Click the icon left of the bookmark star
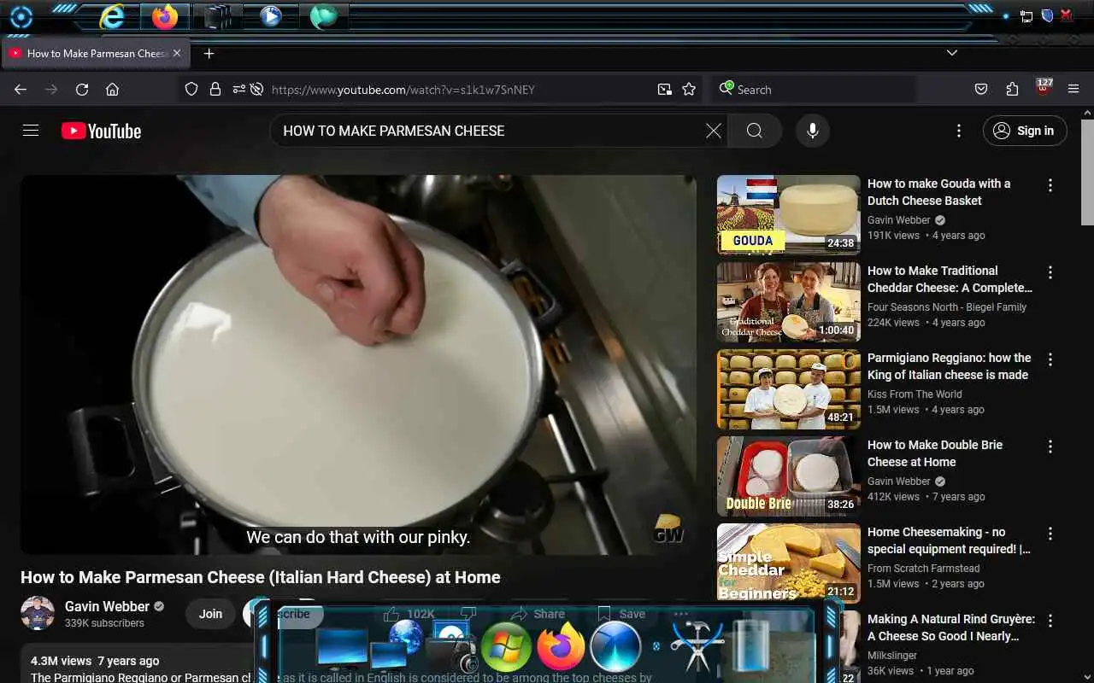The width and height of the screenshot is (1094, 683). point(664,90)
